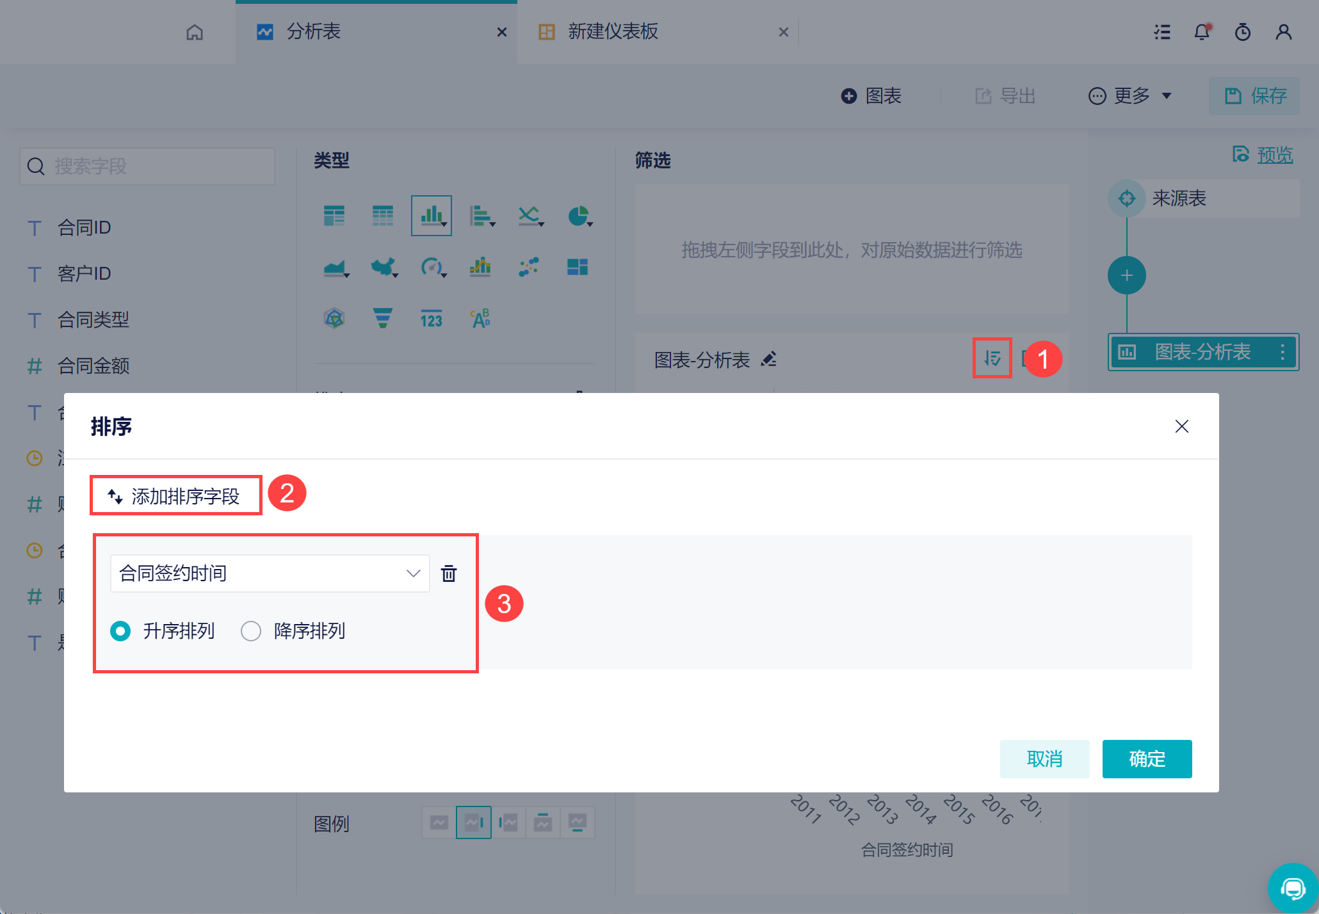
Task: Open the notification bell icon
Action: pos(1202,32)
